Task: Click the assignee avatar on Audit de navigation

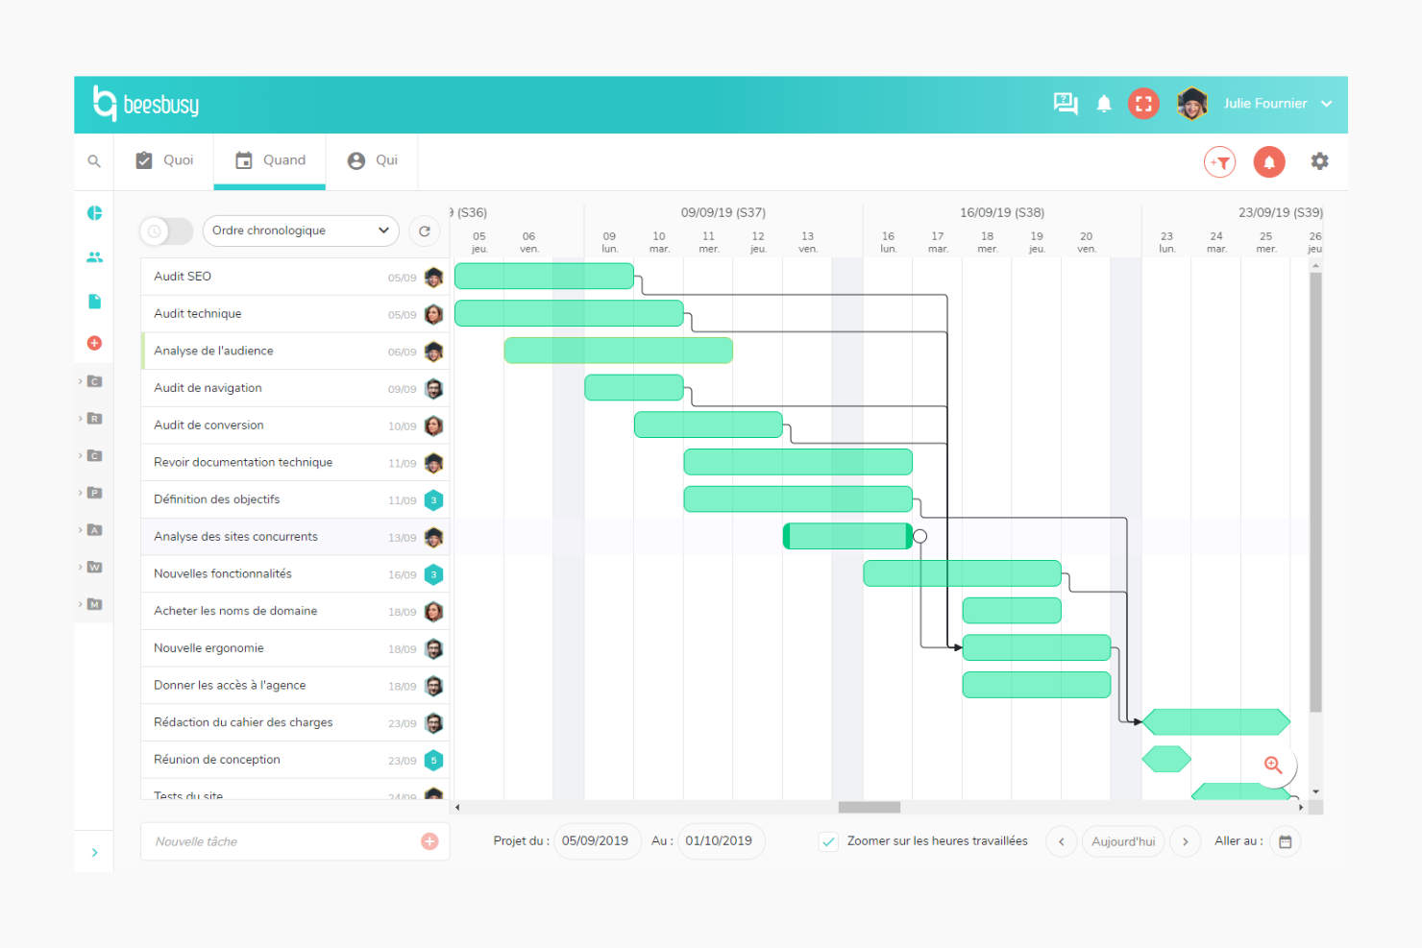Action: (433, 389)
